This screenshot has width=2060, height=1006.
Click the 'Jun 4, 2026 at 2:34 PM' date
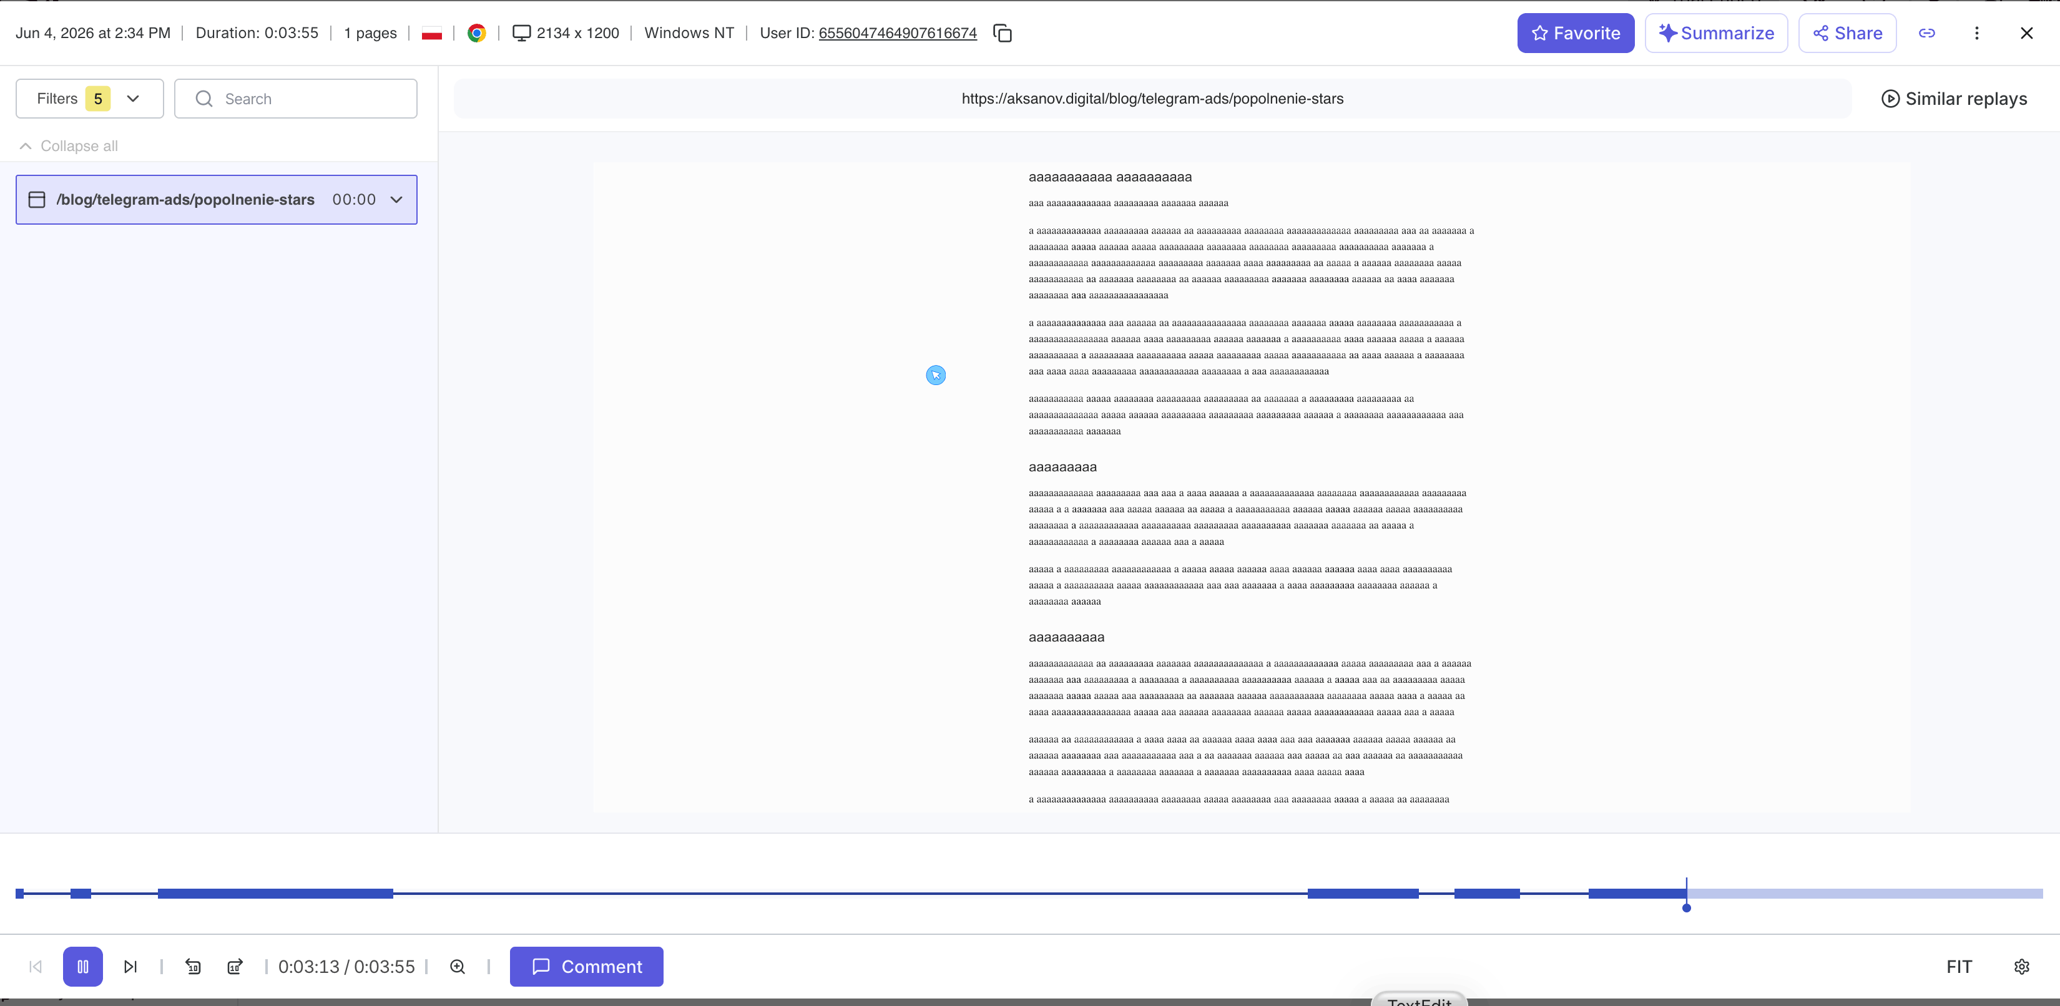[x=93, y=33]
